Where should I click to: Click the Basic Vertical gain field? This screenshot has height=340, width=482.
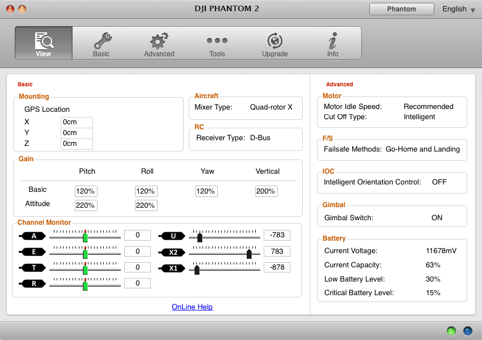(x=266, y=191)
